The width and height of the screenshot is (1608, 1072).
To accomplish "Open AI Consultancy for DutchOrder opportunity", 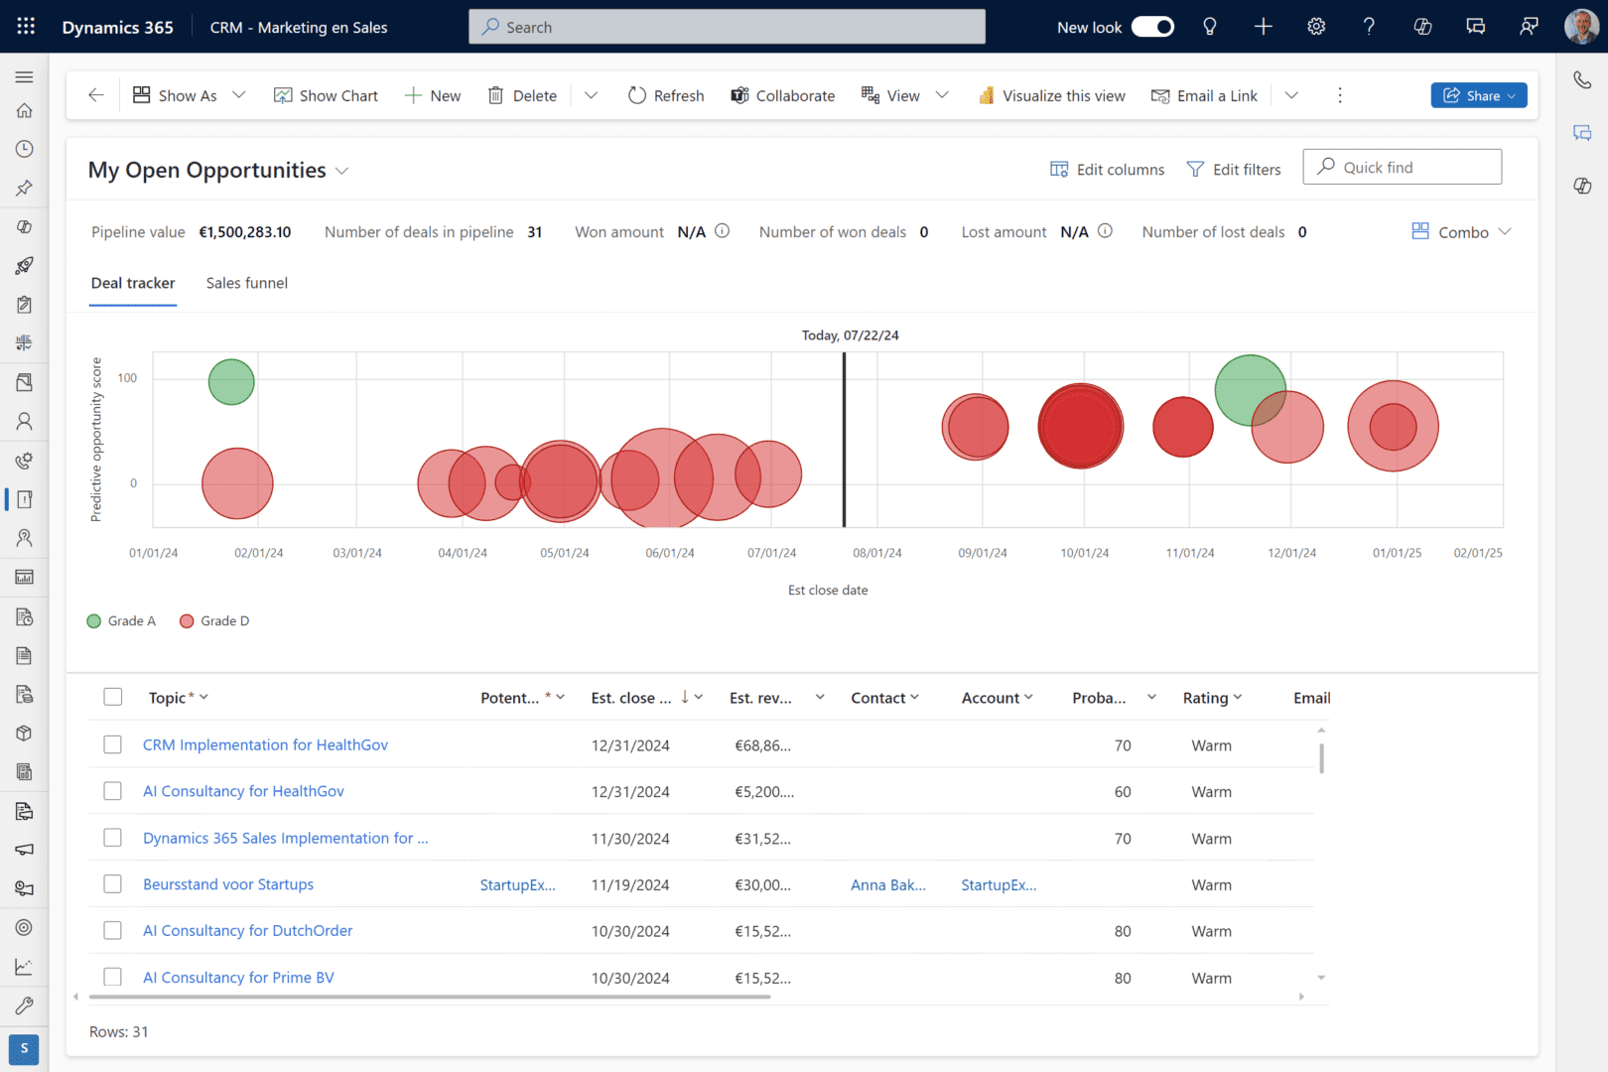I will coord(248,930).
